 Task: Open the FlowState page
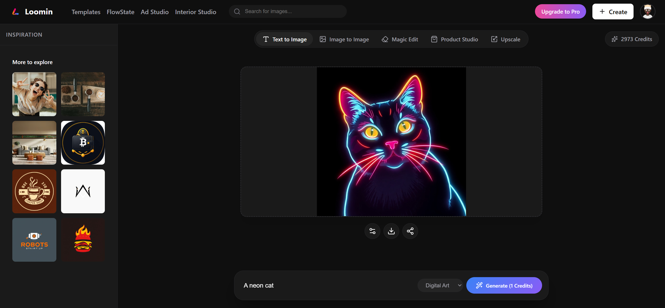point(120,12)
